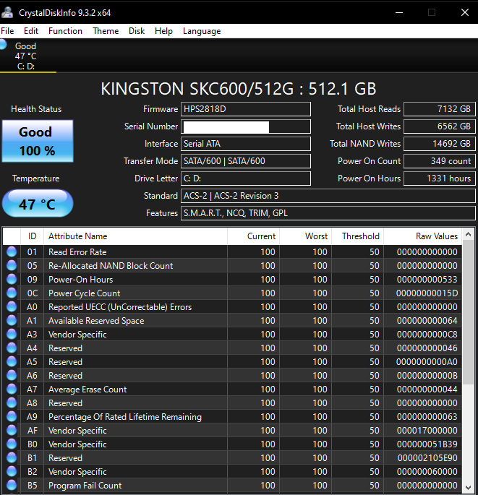This screenshot has width=478, height=495.
Task: Select the Program Fail Count attribute name
Action: [85, 485]
